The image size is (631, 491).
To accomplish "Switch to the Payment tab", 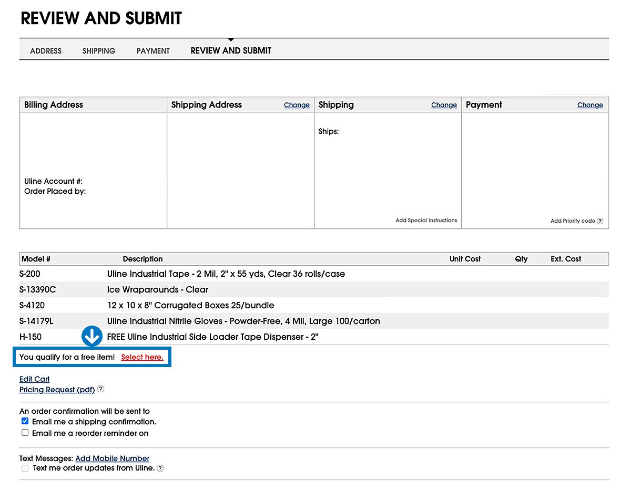I will (x=153, y=51).
